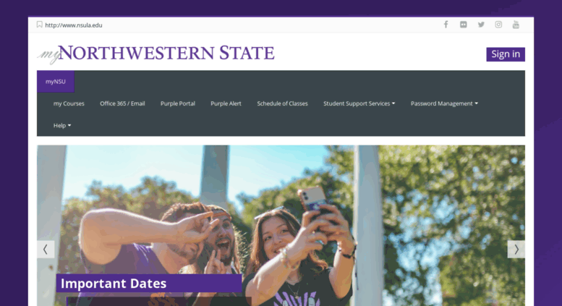This screenshot has width=562, height=306.
Task: Click the bookmark icon beside the URL
Action: [40, 25]
